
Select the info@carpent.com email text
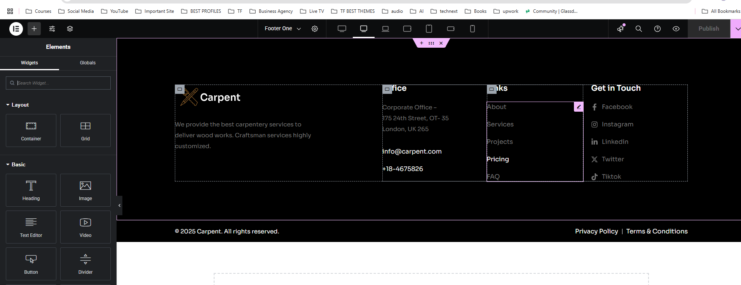(x=412, y=152)
